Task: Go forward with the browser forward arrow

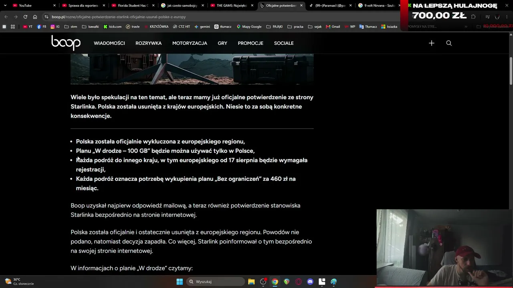Action: (16, 17)
